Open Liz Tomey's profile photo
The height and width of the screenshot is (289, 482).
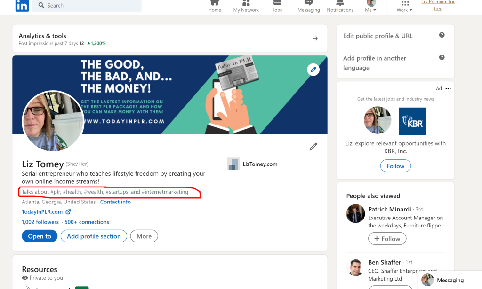(x=53, y=121)
